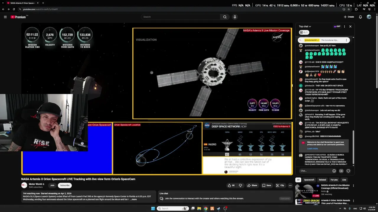This screenshot has height=212, width=378.
Task: Open the Moter World channel name link
Action: [35, 184]
